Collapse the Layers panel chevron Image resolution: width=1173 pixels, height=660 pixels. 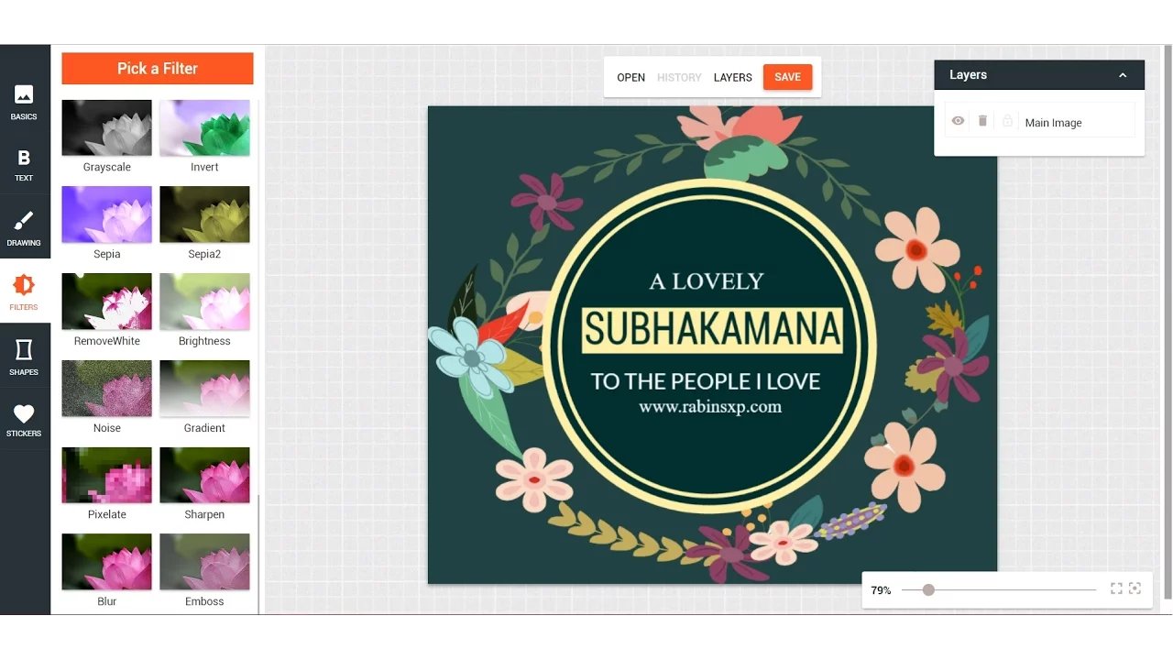click(x=1123, y=75)
